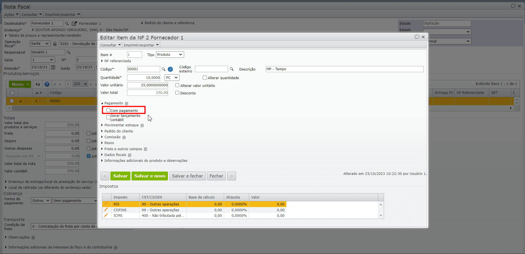Click the Valor unitário input field
Viewport: 525px width, 254px height.
147,85
